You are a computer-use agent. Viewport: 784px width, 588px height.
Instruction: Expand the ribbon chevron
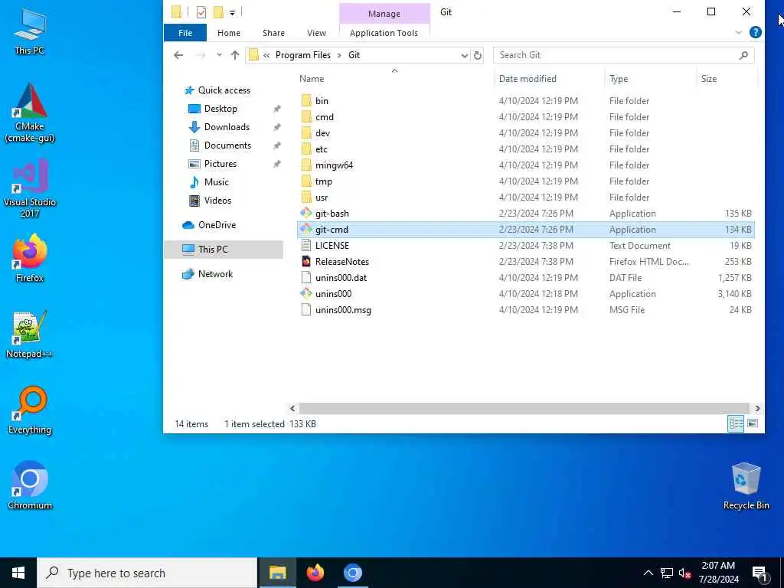(x=739, y=32)
